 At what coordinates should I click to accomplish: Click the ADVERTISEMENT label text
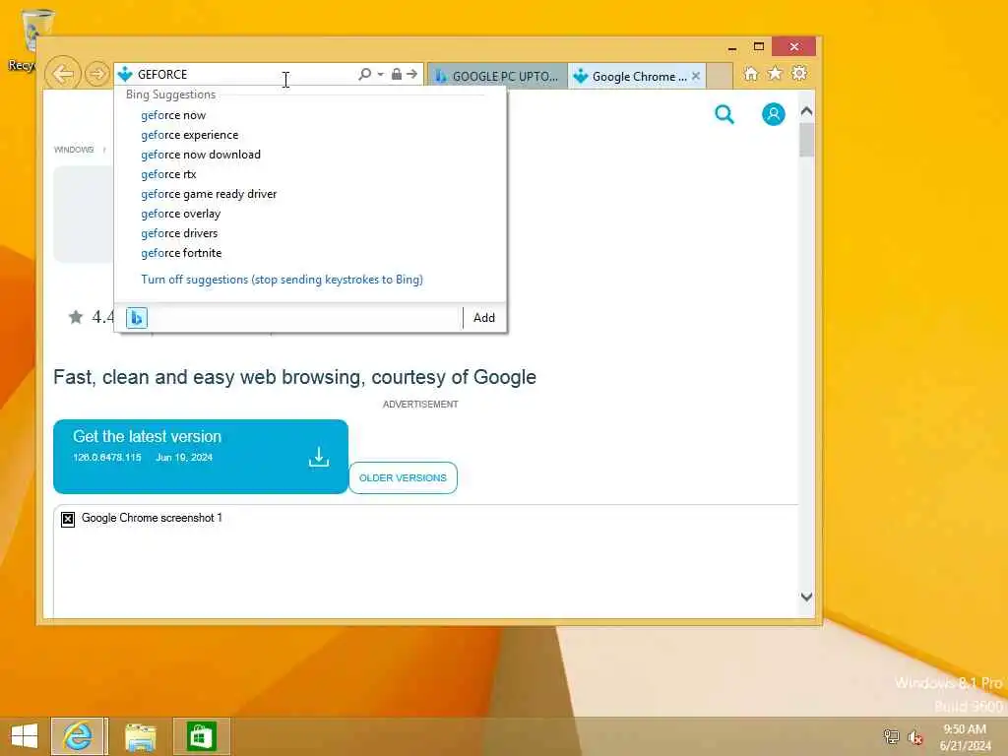420,405
